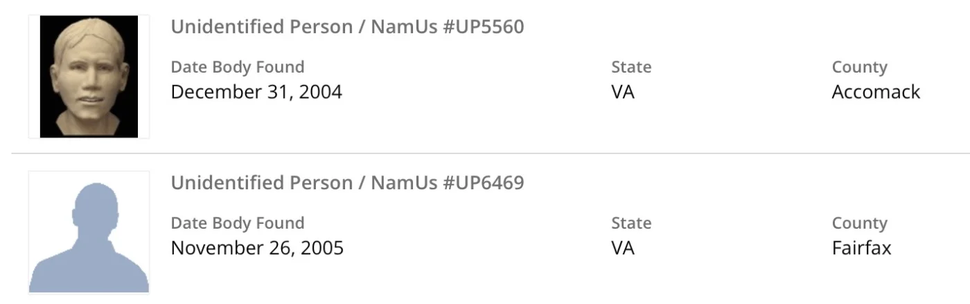This screenshot has width=970, height=304.
Task: Click the Date Body Found label for UP6469
Action: tap(238, 223)
